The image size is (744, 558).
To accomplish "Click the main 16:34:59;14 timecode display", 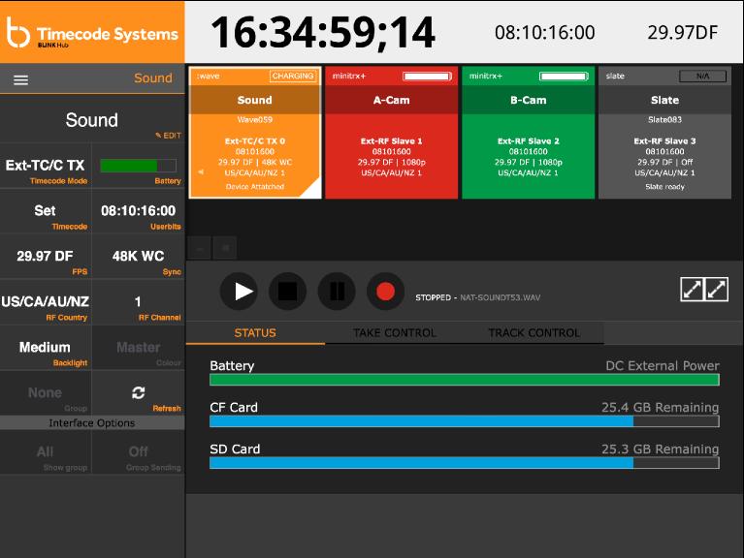I will click(323, 32).
